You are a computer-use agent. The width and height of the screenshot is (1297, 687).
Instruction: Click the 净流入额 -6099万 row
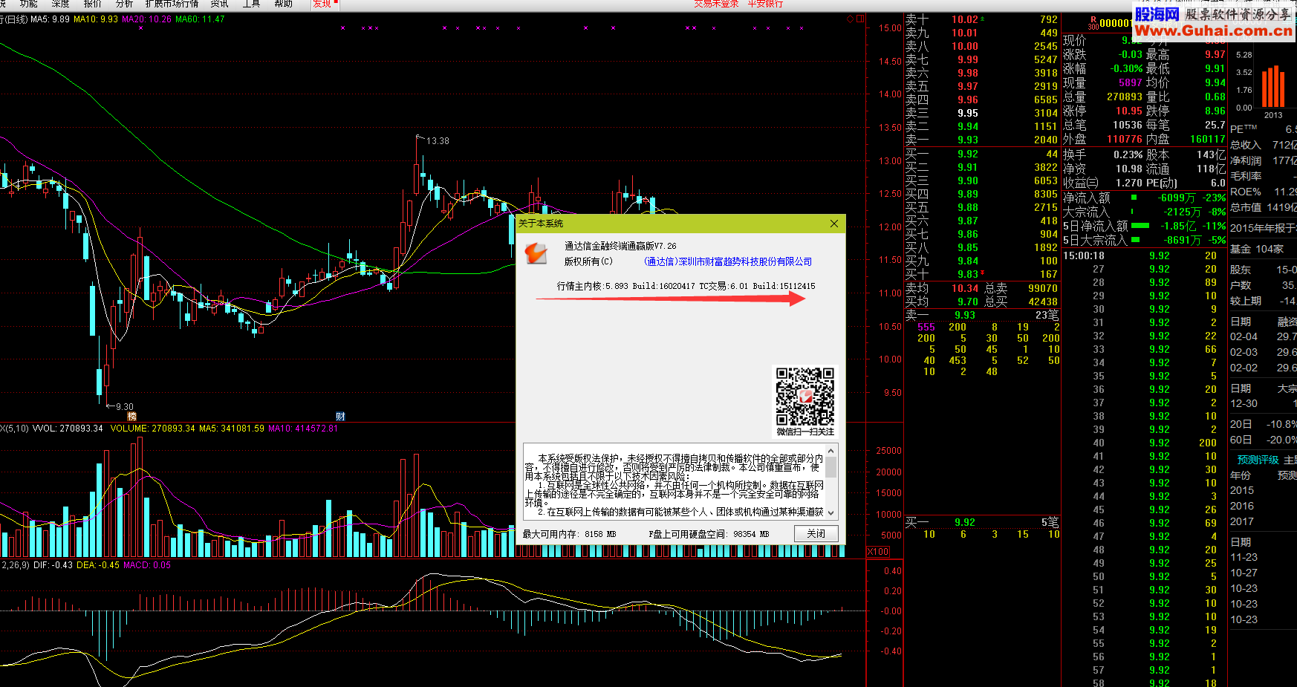(x=1144, y=198)
